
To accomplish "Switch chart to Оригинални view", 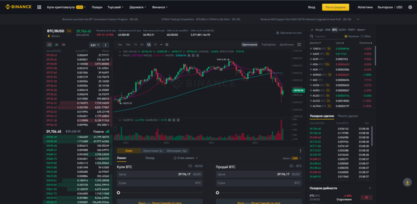I will (250, 45).
